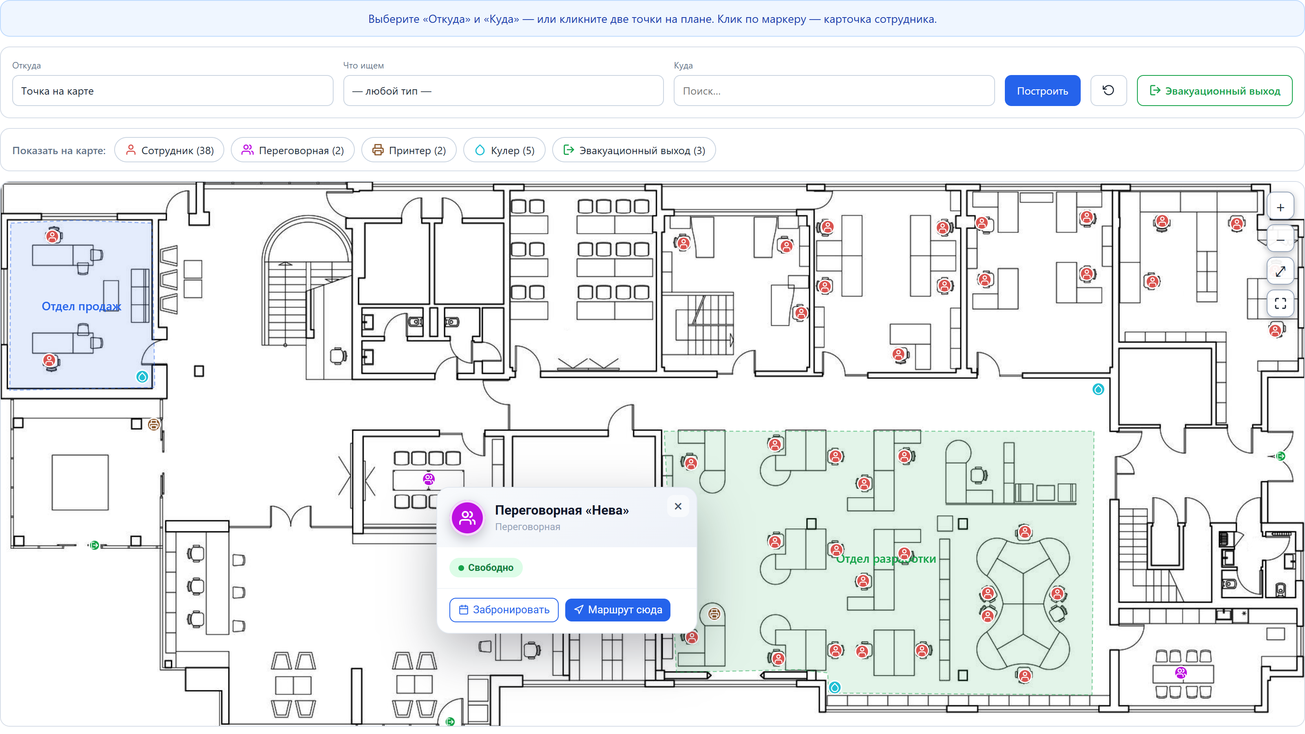Click the Отдел разработки zone label
Viewport: 1305px width, 734px height.
pyautogui.click(x=885, y=559)
